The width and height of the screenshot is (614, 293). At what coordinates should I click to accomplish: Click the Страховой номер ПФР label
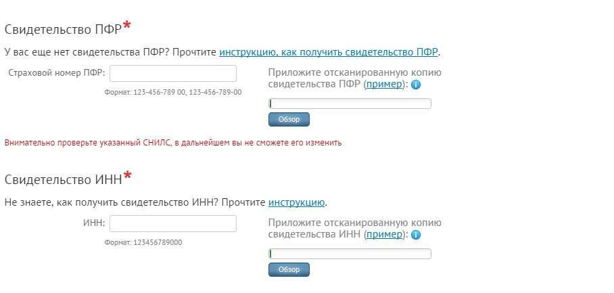57,73
